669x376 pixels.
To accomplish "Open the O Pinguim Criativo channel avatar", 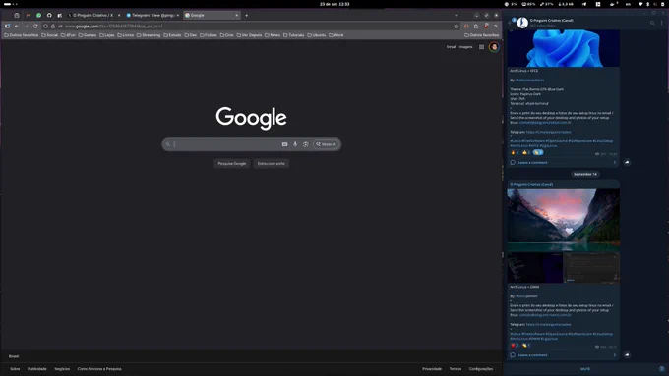I will pyautogui.click(x=522, y=23).
